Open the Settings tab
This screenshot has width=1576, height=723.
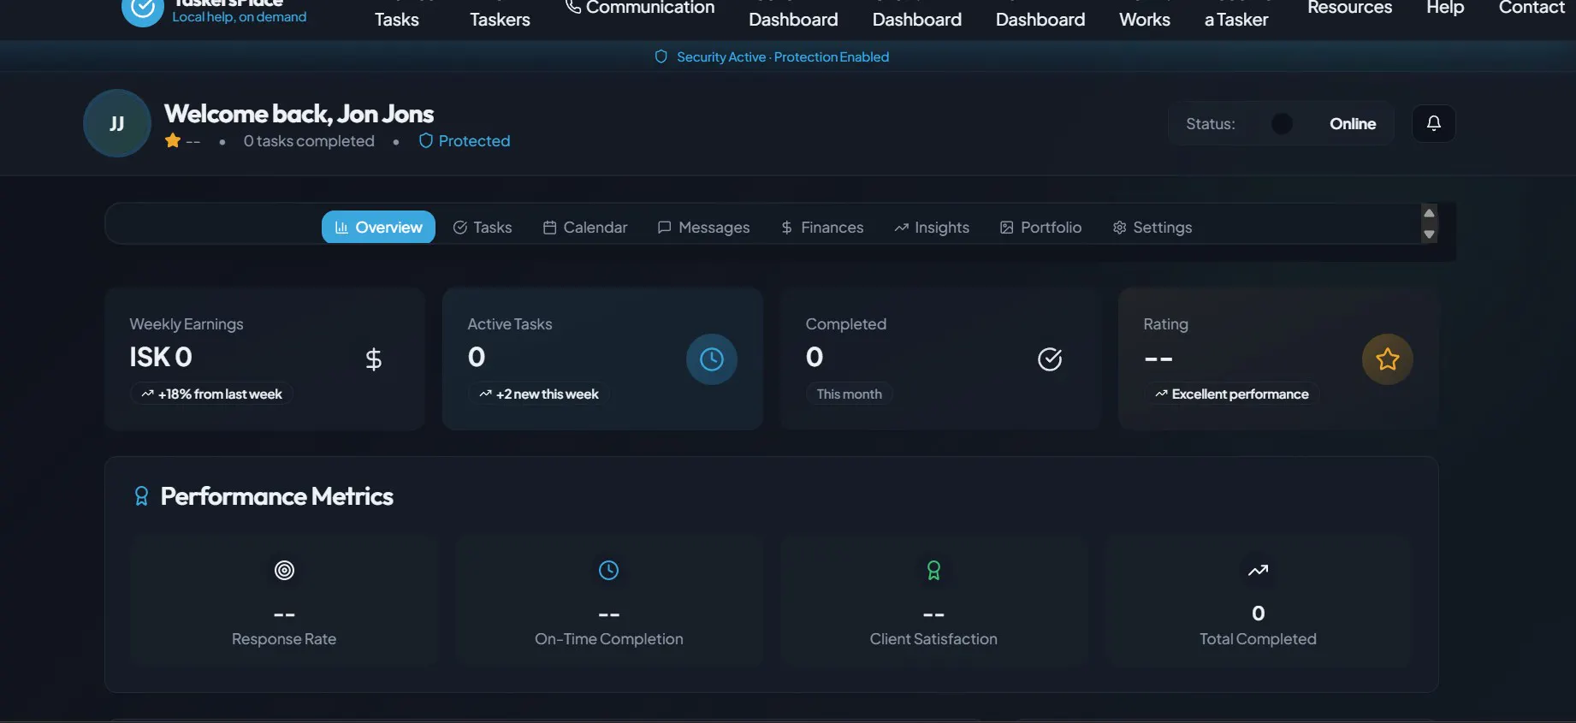pyautogui.click(x=1152, y=227)
